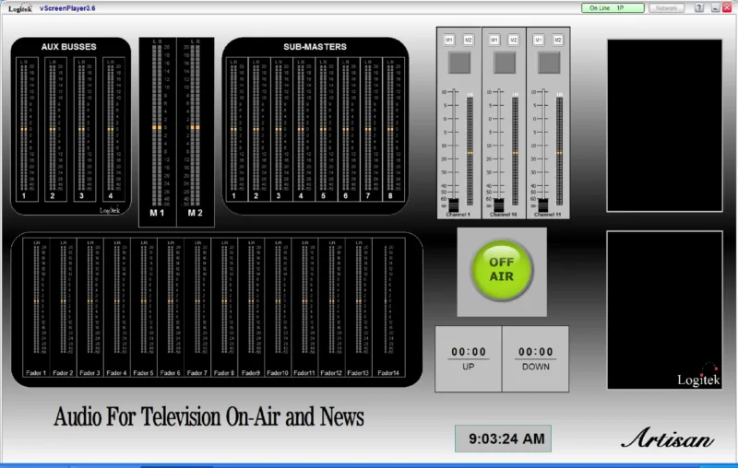Click the upper black display panel
Screen dimensions: 738x468
[x=664, y=125]
